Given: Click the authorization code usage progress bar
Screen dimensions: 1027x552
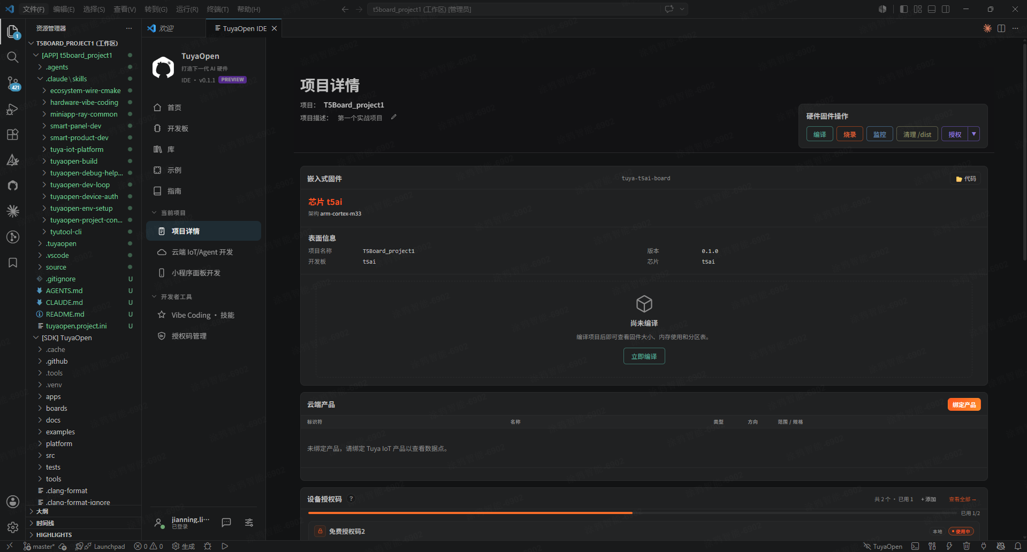Looking at the screenshot, I should pos(632,513).
